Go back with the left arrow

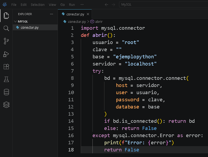click(106, 5)
